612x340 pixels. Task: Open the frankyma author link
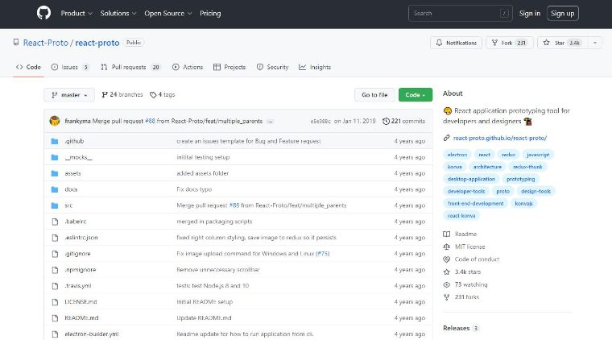tap(77, 121)
